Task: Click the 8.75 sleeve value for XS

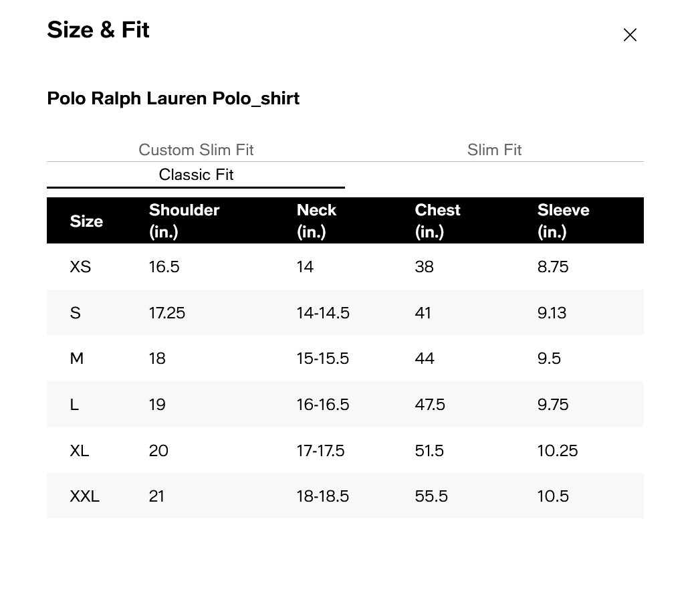Action: (553, 267)
